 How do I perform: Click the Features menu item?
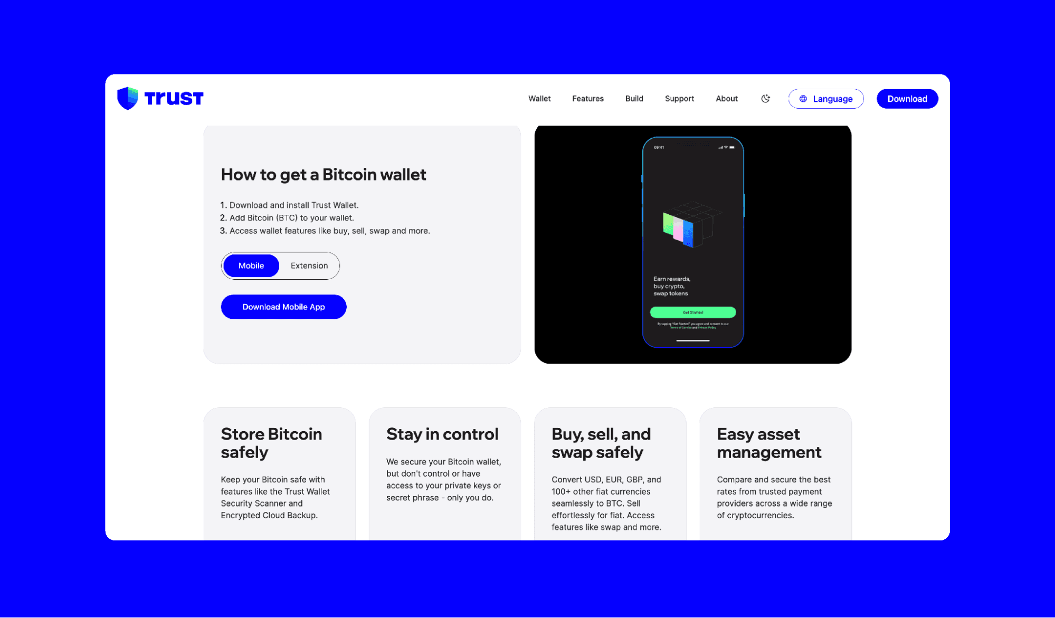click(x=588, y=99)
